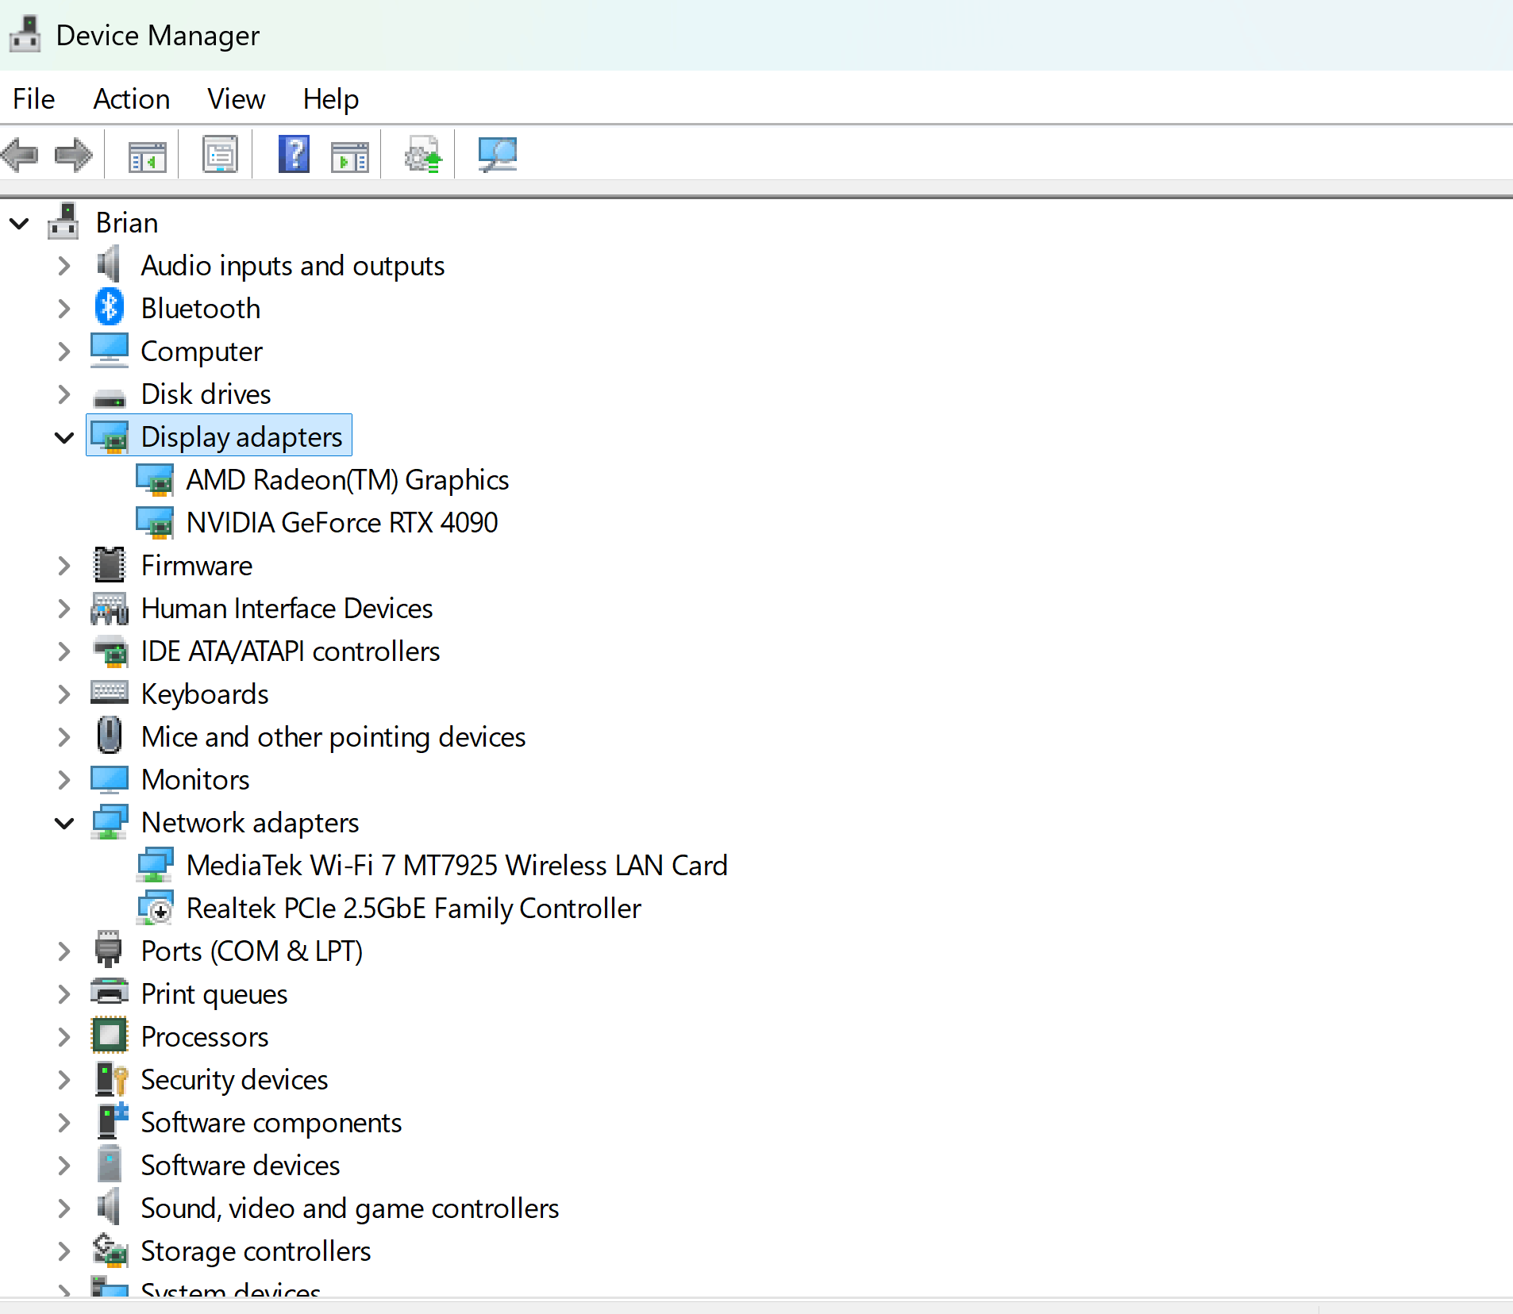Image resolution: width=1513 pixels, height=1314 pixels.
Task: Click the Forward arrow toolbar icon
Action: [73, 155]
